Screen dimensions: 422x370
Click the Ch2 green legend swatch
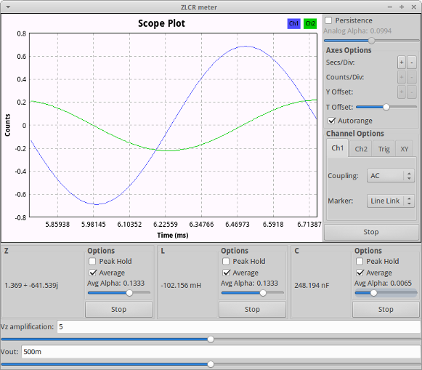310,24
